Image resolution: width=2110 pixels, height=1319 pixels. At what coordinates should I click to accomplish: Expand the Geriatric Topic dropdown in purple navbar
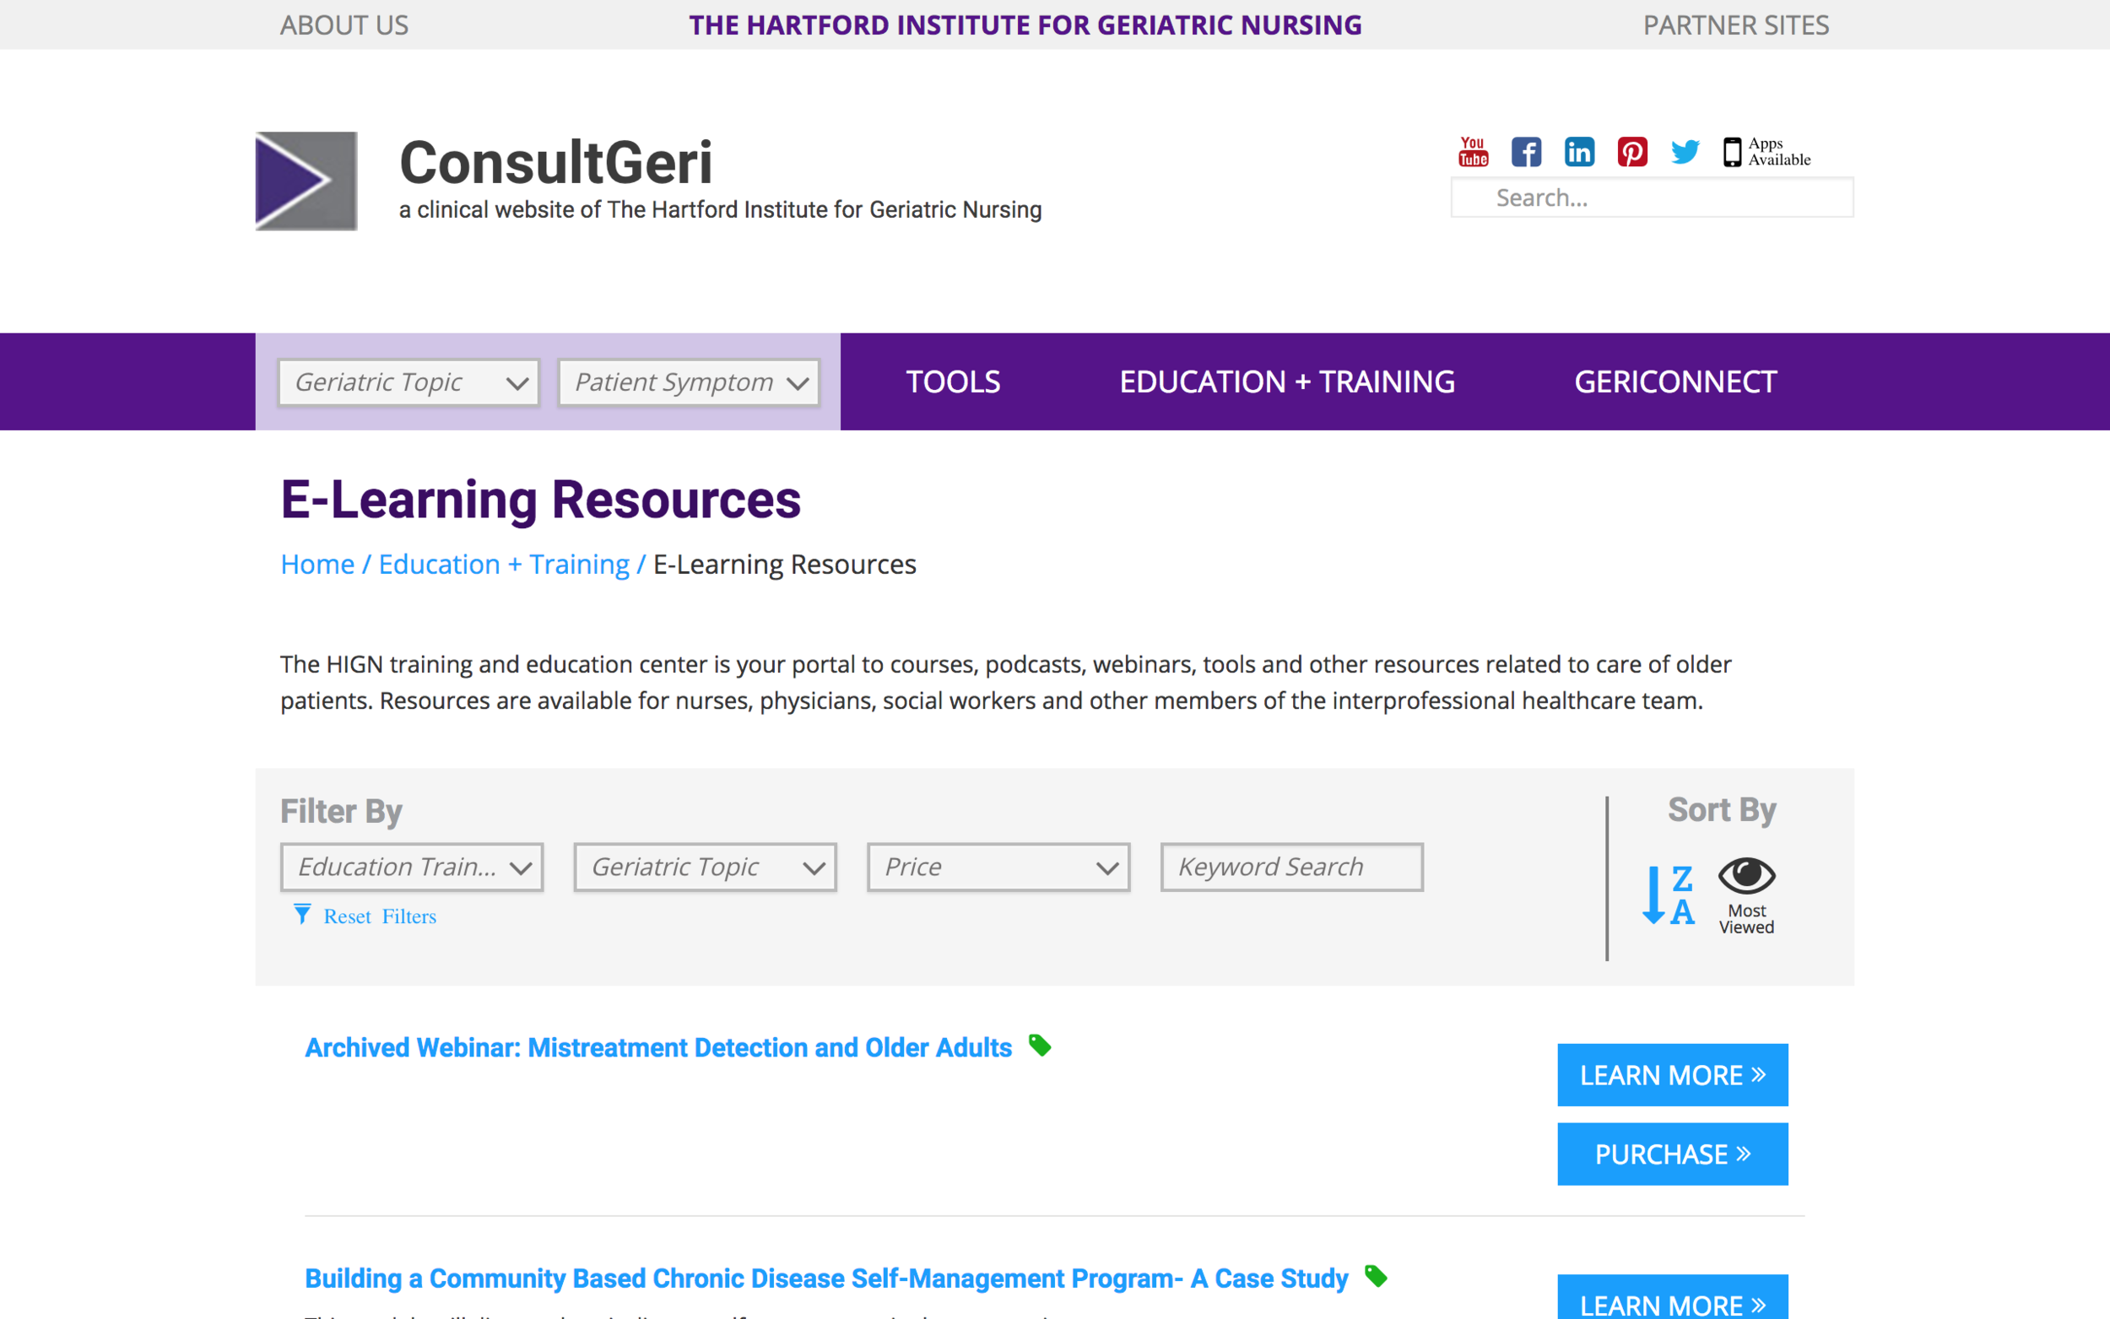tap(409, 382)
